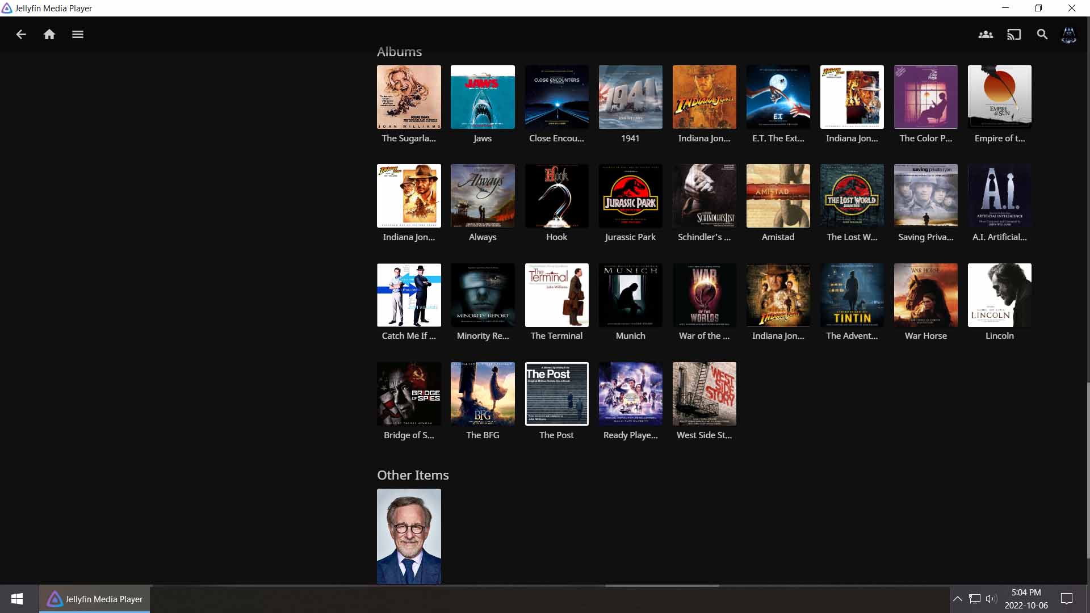Open the Close Encounters album cover
The image size is (1090, 613).
coord(556,97)
